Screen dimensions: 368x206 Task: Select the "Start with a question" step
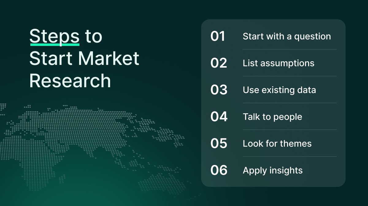pos(287,36)
